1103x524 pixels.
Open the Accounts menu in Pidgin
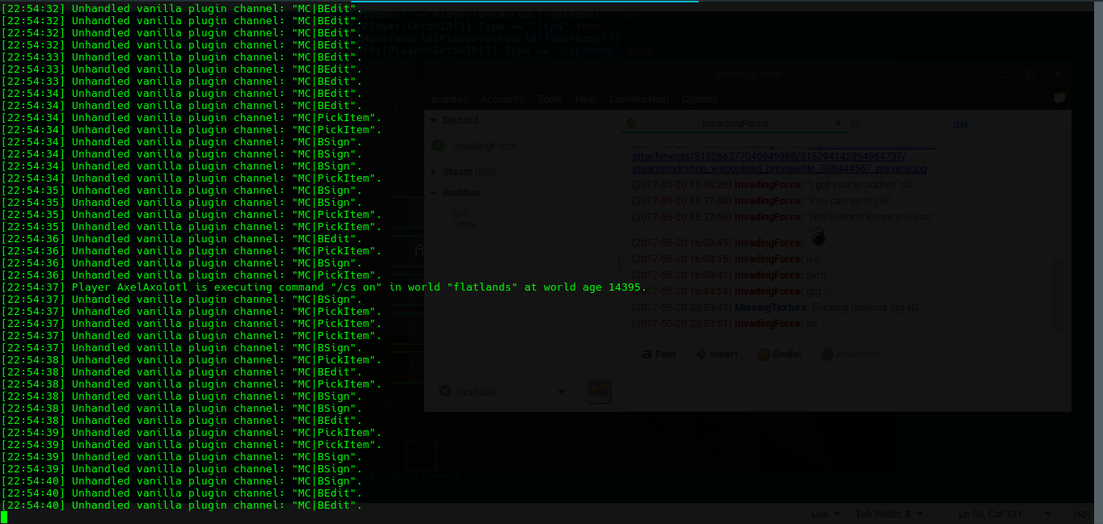point(503,99)
